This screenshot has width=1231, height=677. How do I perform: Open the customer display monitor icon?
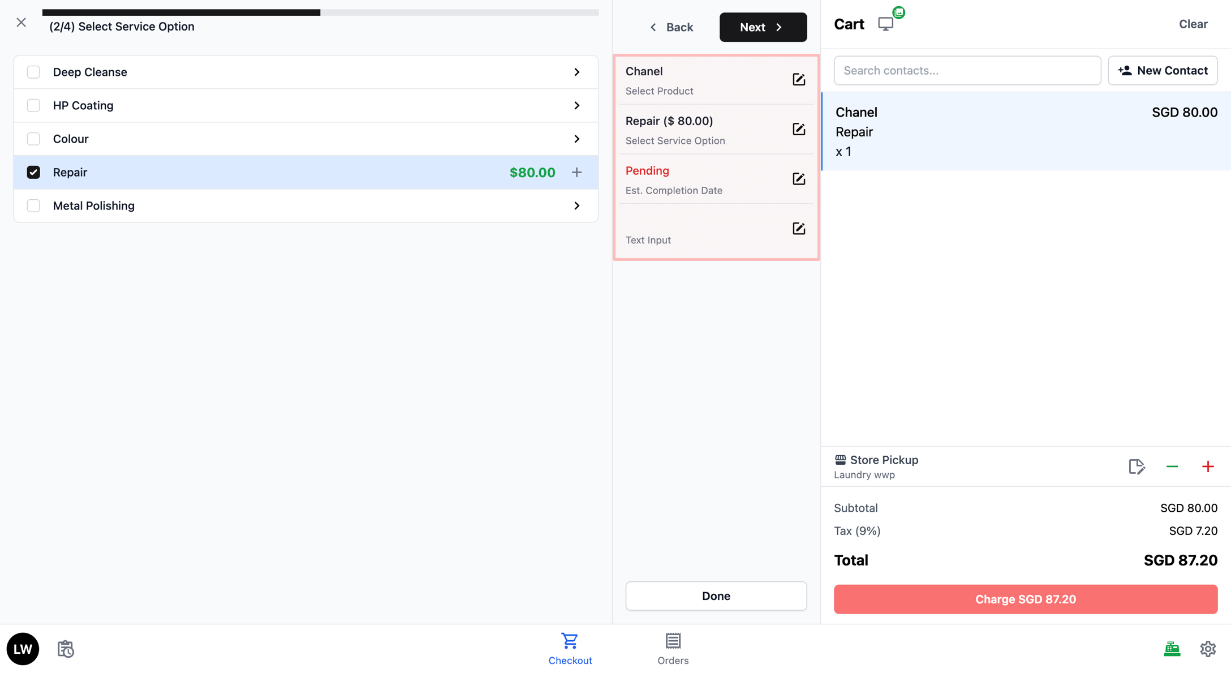pyautogui.click(x=885, y=24)
